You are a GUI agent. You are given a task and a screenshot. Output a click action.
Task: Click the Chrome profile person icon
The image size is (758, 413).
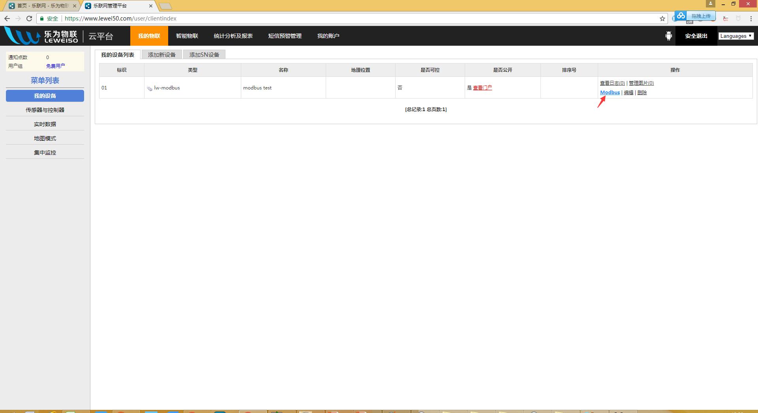[x=710, y=4]
